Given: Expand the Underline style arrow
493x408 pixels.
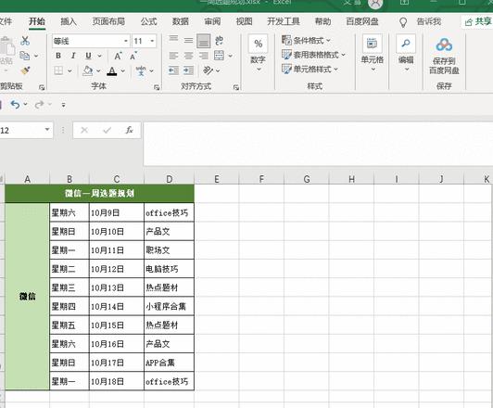Looking at the screenshot, I should (x=100, y=56).
